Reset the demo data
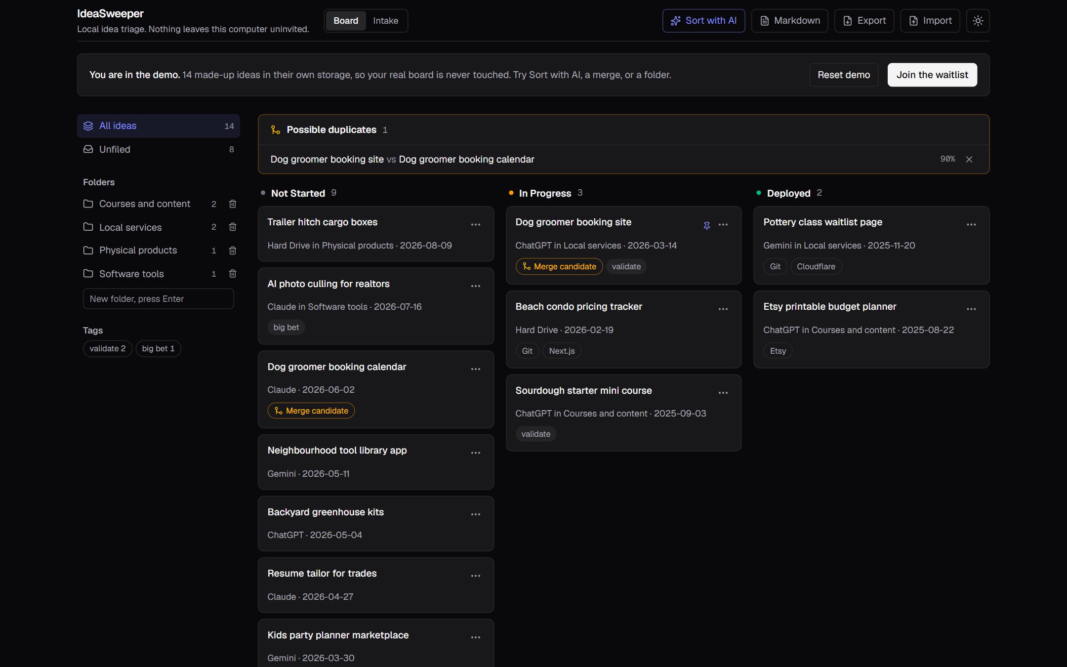Viewport: 1067px width, 667px height. pos(844,75)
